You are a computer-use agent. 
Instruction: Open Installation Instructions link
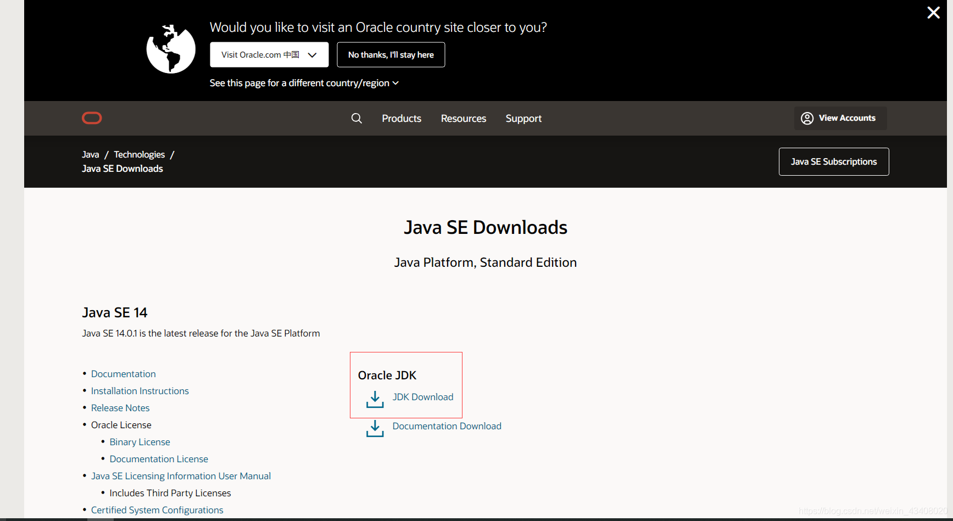click(x=140, y=391)
